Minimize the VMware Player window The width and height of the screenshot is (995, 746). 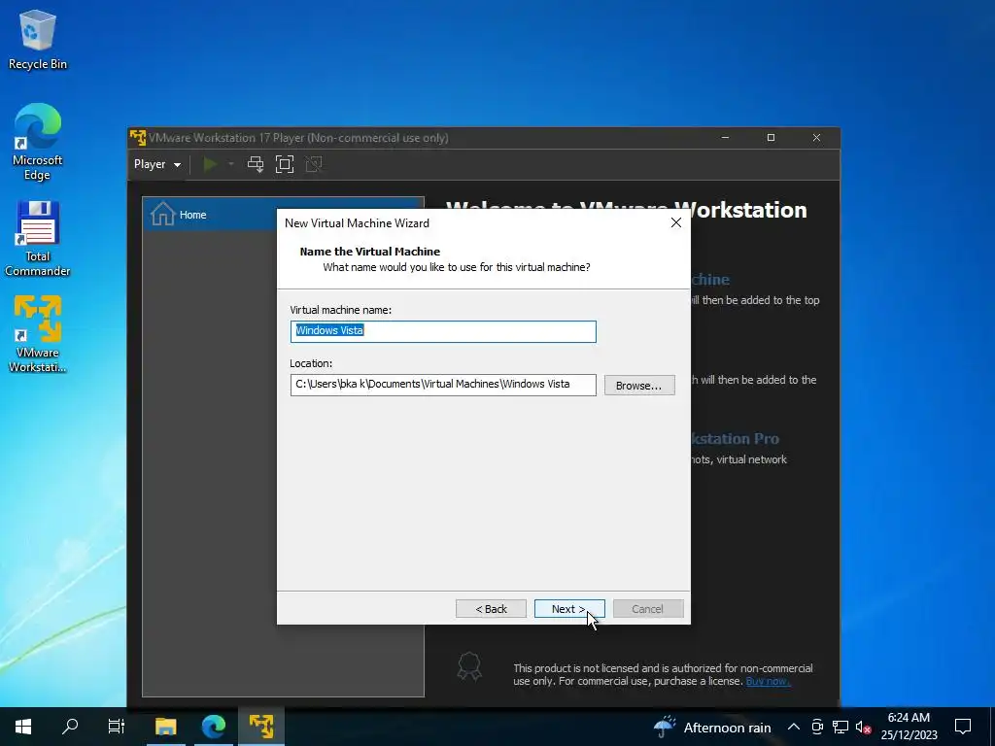pyautogui.click(x=725, y=138)
